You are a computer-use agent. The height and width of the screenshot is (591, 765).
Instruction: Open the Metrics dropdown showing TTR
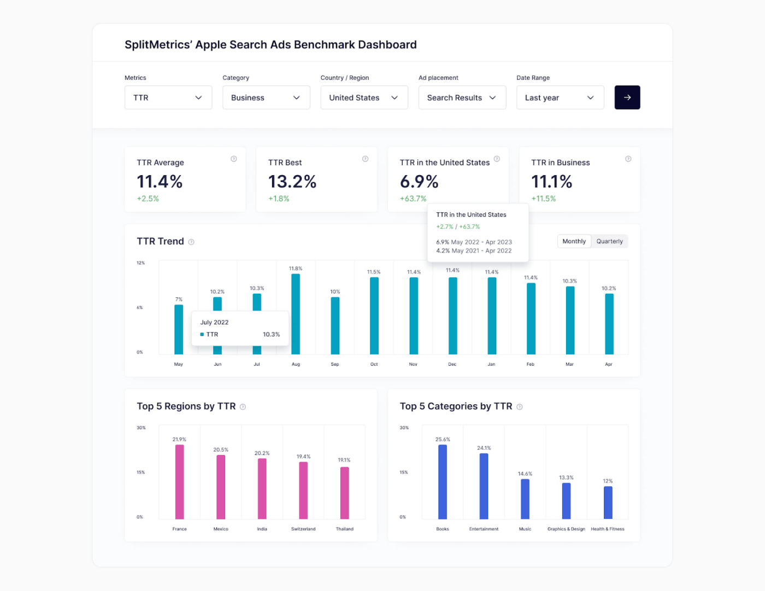168,97
